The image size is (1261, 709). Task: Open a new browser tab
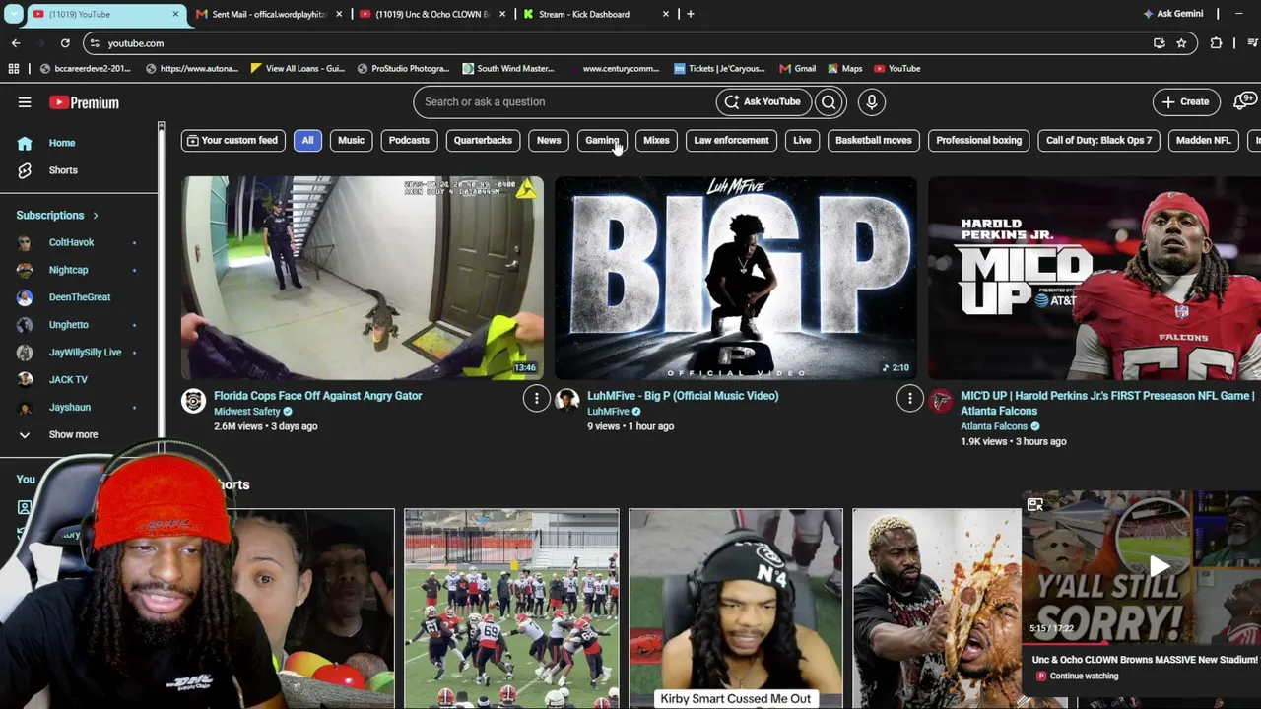pos(690,14)
